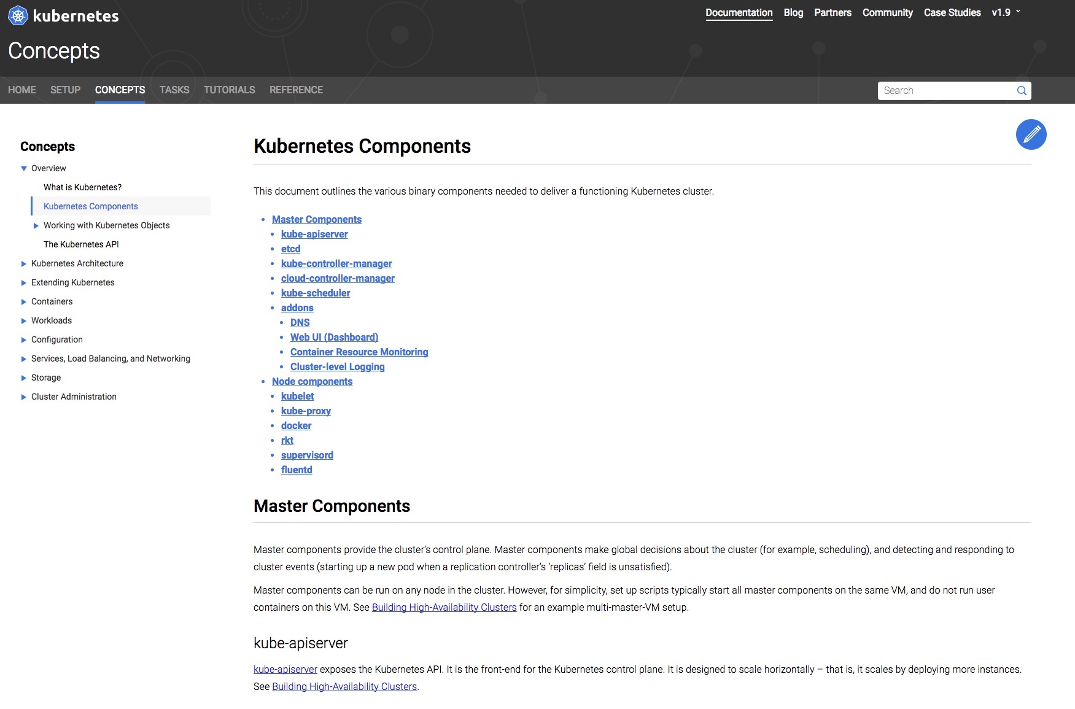Expand the Workloads section arrow
Image resolution: width=1075 pixels, height=709 pixels.
pyautogui.click(x=24, y=321)
